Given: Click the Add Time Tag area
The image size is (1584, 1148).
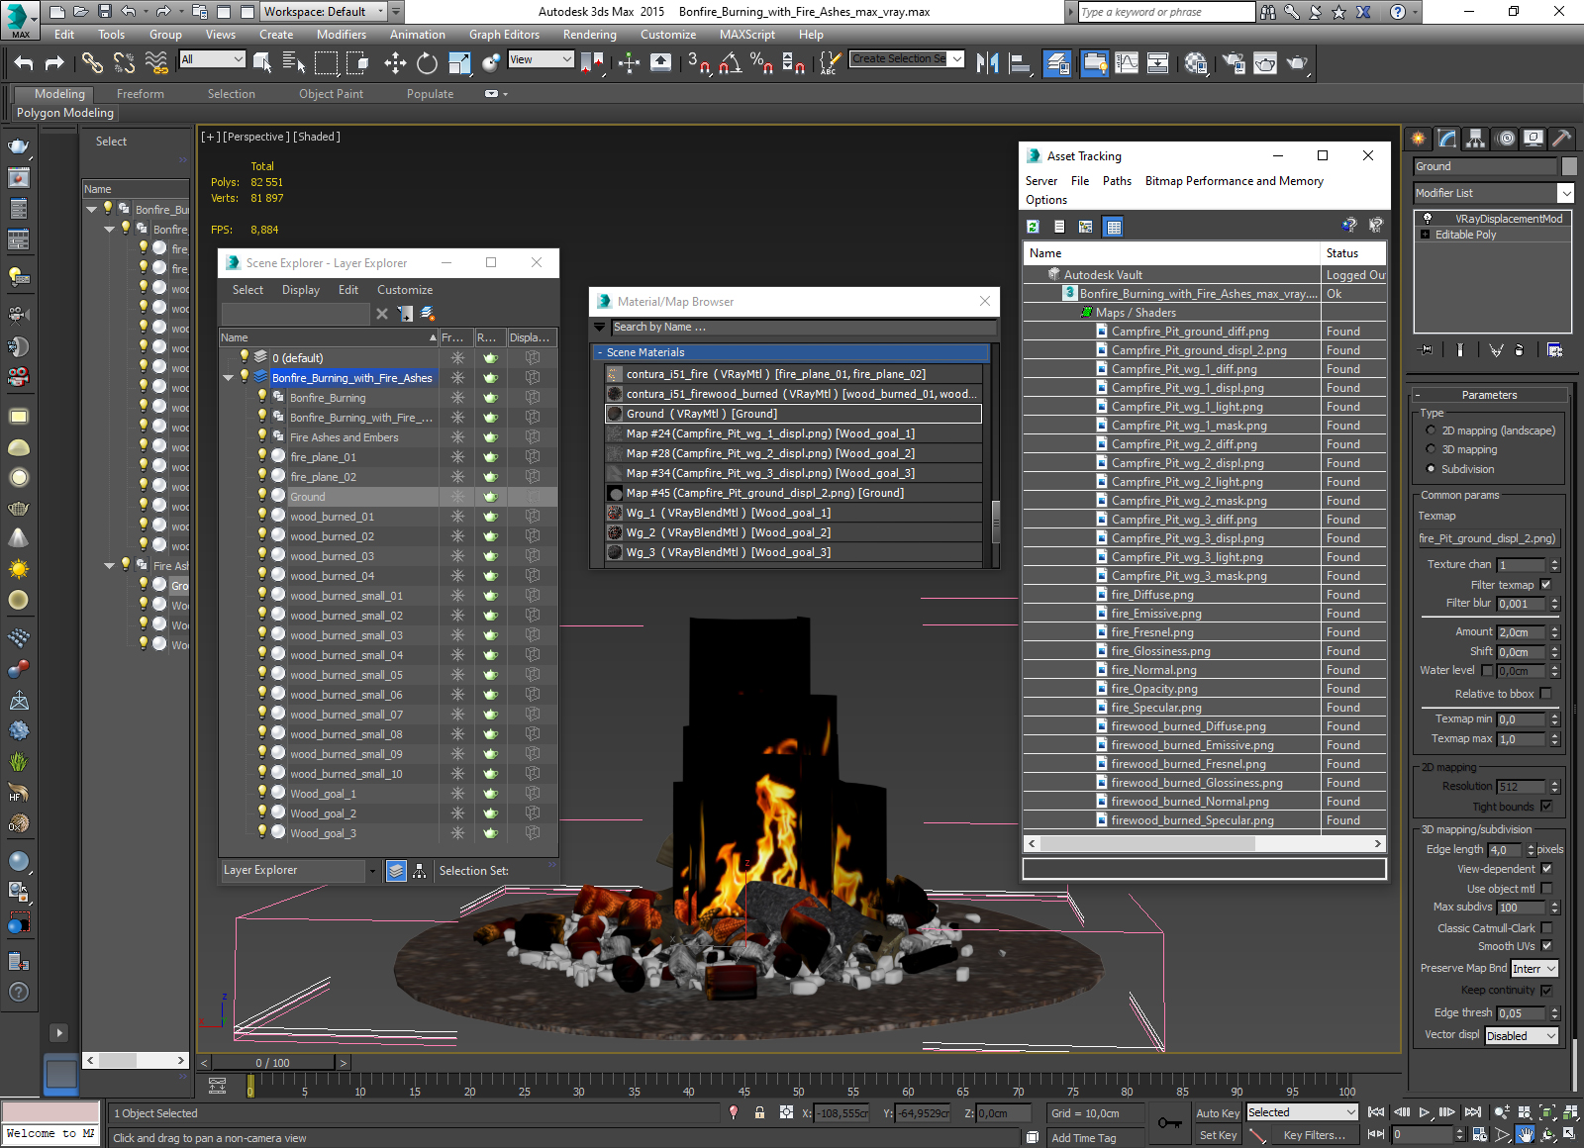Looking at the screenshot, I should [x=1084, y=1138].
